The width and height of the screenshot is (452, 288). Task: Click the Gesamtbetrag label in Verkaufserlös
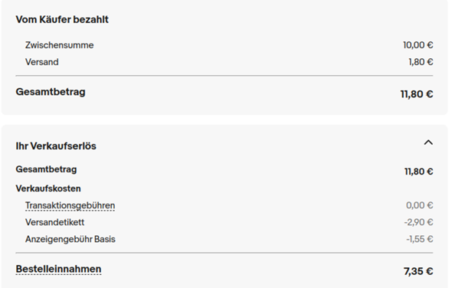click(x=46, y=169)
